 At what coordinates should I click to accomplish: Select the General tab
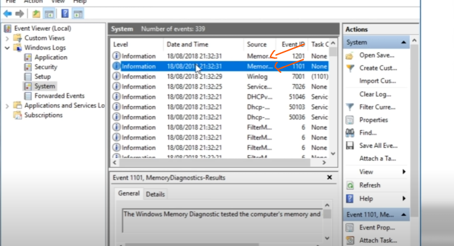pos(129,193)
